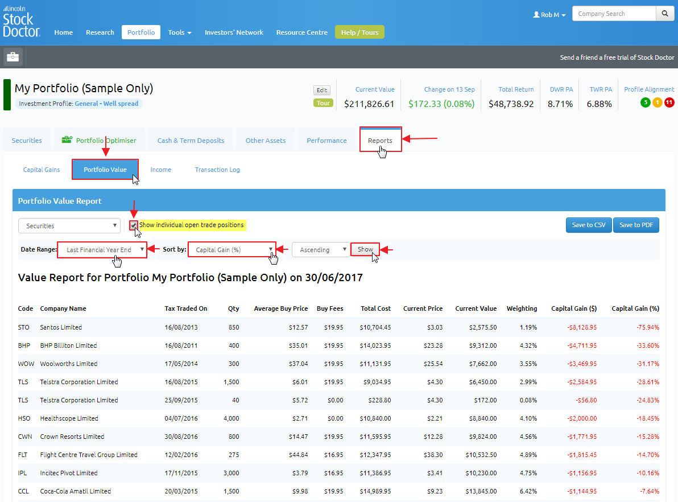Viewport: 678px width, 502px height.
Task: Click the Show button
Action: pos(365,249)
